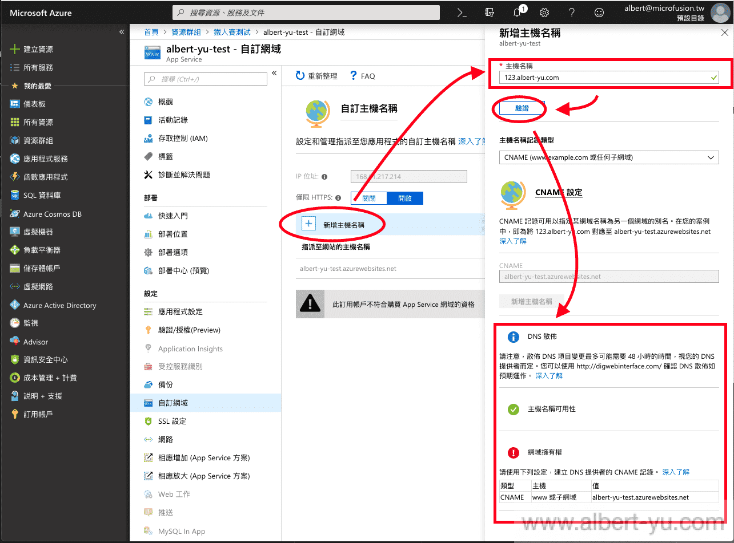Click 深入了解 link in DNS 散佈
The width and height of the screenshot is (734, 543).
pos(549,376)
